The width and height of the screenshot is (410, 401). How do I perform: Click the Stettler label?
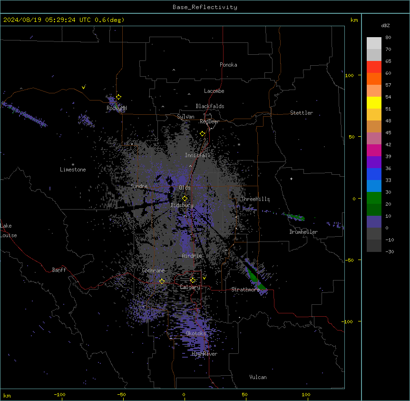coord(302,113)
